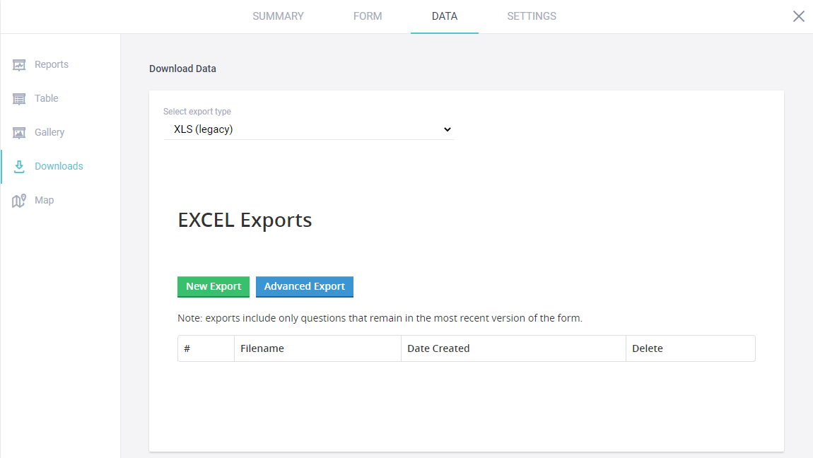
Task: Go to the SETTINGS tab
Action: pos(531,16)
